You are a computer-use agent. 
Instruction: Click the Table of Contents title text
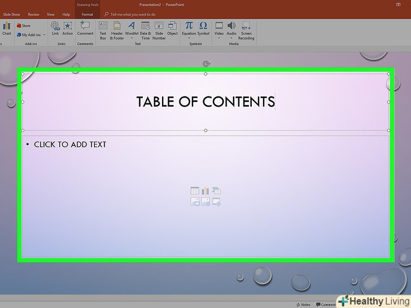tap(205, 102)
